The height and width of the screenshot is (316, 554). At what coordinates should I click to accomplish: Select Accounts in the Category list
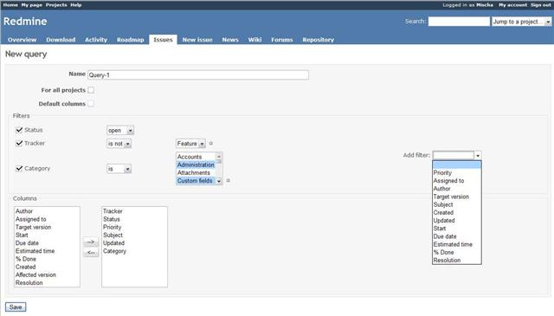tap(196, 157)
